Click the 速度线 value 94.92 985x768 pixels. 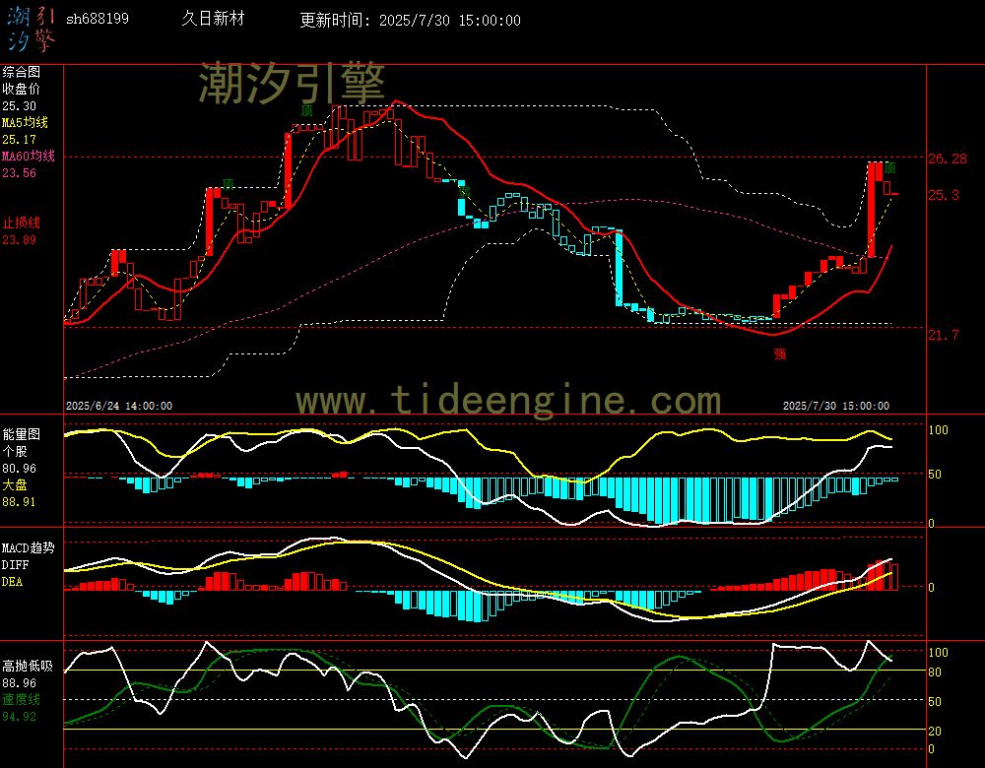pyautogui.click(x=19, y=717)
